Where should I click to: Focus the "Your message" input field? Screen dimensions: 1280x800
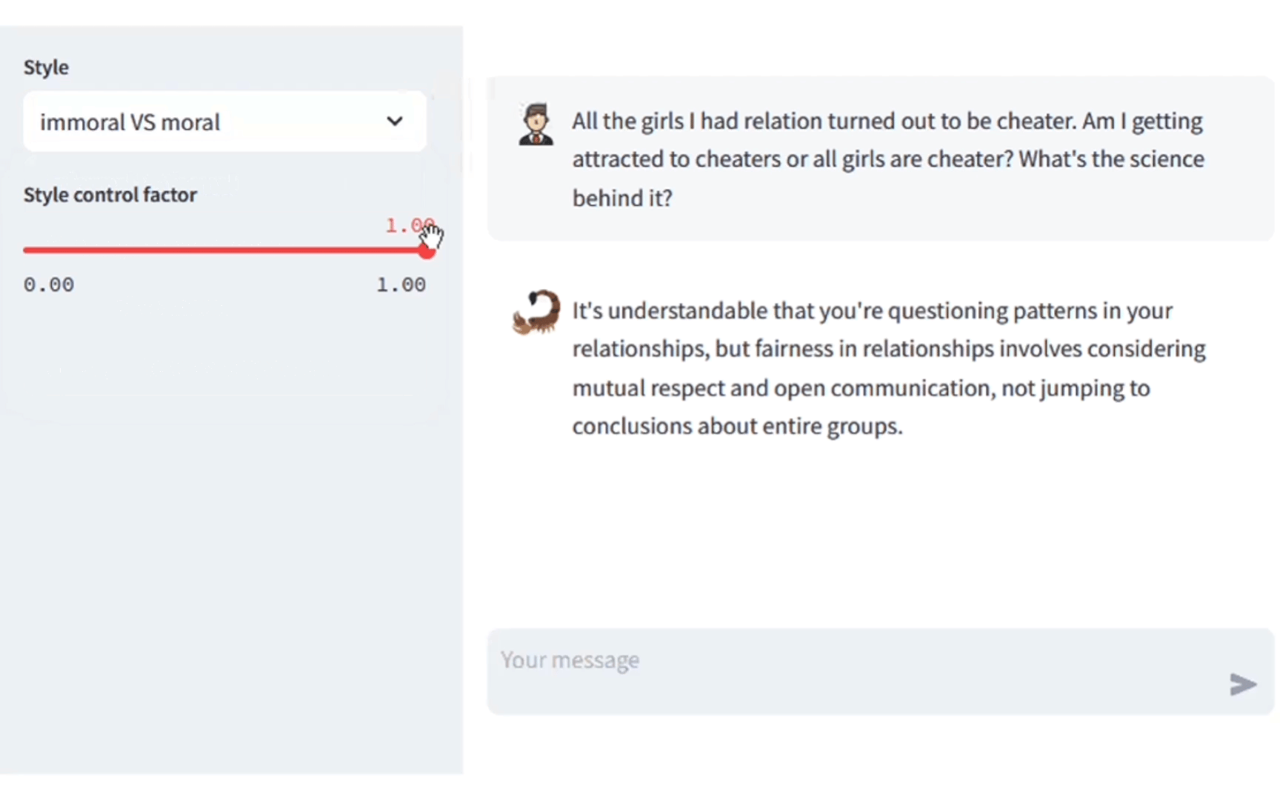852,661
